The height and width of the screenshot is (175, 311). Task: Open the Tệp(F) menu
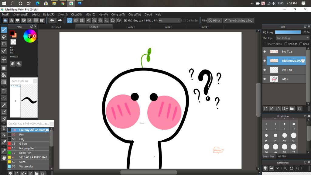pyautogui.click(x=5, y=15)
